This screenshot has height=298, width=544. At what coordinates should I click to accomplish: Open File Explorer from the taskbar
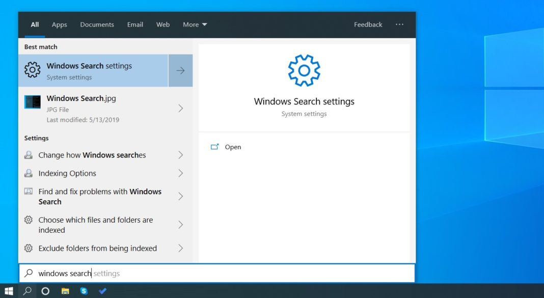click(65, 291)
